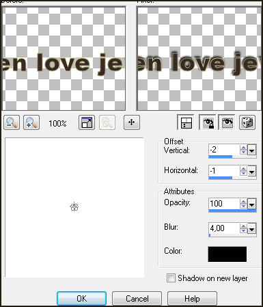
Task: Click the slider bar under Blur
Action: (x=232, y=235)
